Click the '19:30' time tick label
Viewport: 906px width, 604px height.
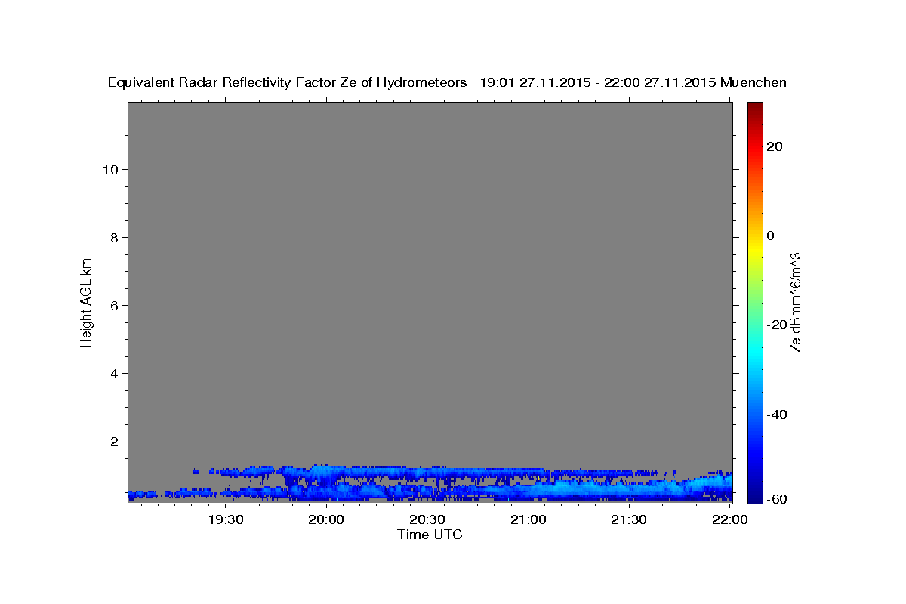(x=226, y=519)
